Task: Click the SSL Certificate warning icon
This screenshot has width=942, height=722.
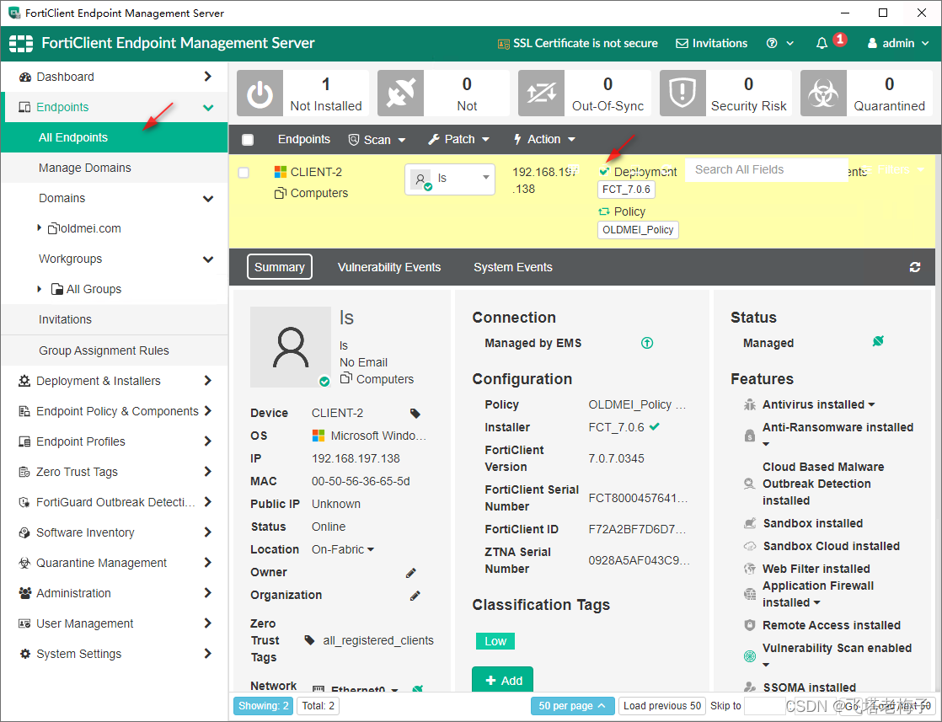Action: [x=504, y=44]
